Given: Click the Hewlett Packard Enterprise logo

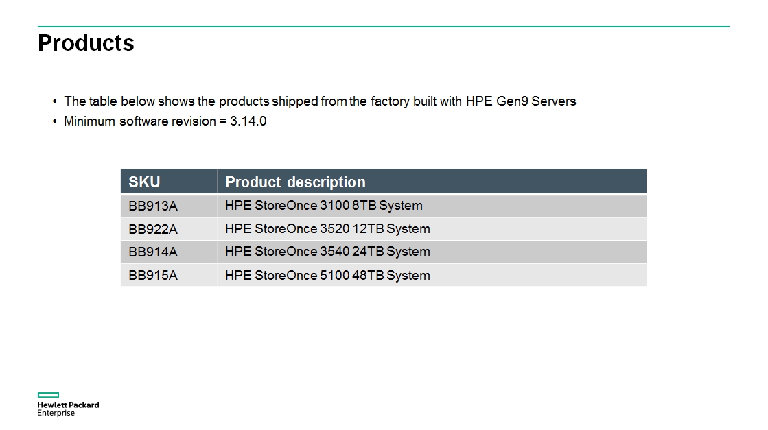Looking at the screenshot, I should point(68,404).
